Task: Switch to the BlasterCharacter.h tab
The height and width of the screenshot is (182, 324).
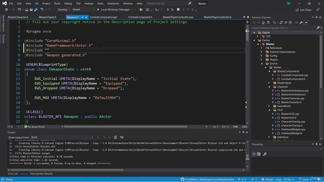Action: [x=18, y=17]
